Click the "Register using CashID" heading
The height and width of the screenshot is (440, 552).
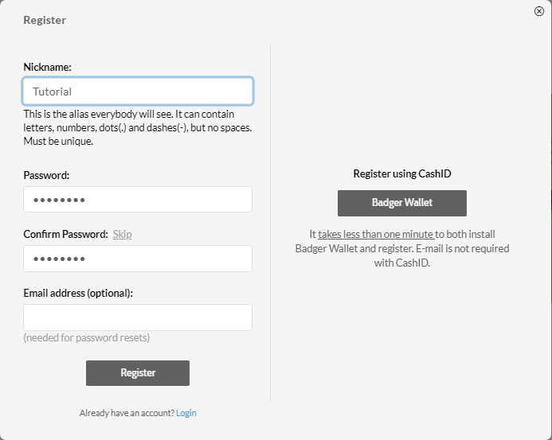(402, 173)
